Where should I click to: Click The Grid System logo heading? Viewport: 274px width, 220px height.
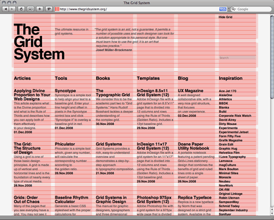pyautogui.click(x=39, y=42)
